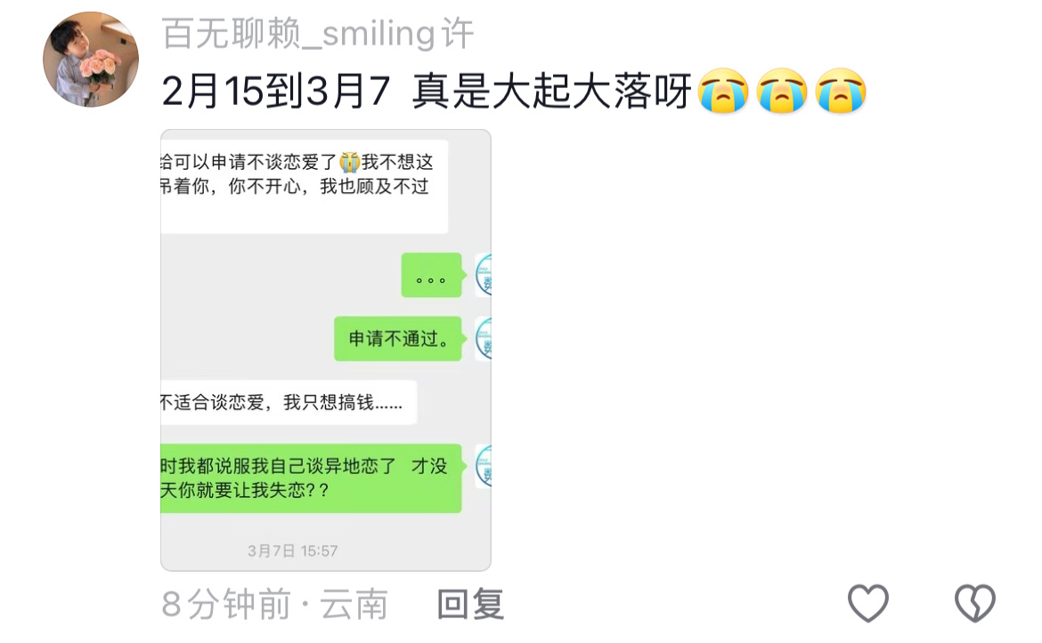Open the username 百无聊赖_smiling许
The height and width of the screenshot is (643, 1042).
pos(318,33)
